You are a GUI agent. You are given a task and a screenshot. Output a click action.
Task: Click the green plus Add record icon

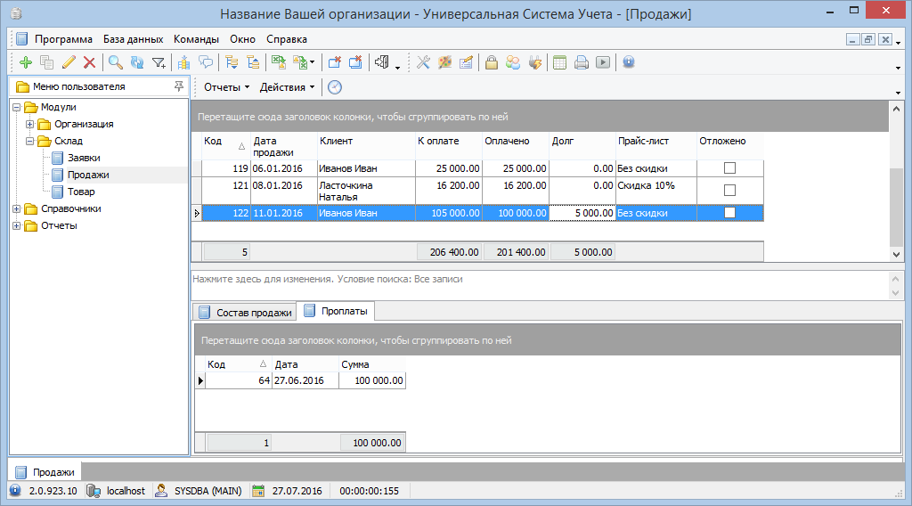click(x=25, y=62)
